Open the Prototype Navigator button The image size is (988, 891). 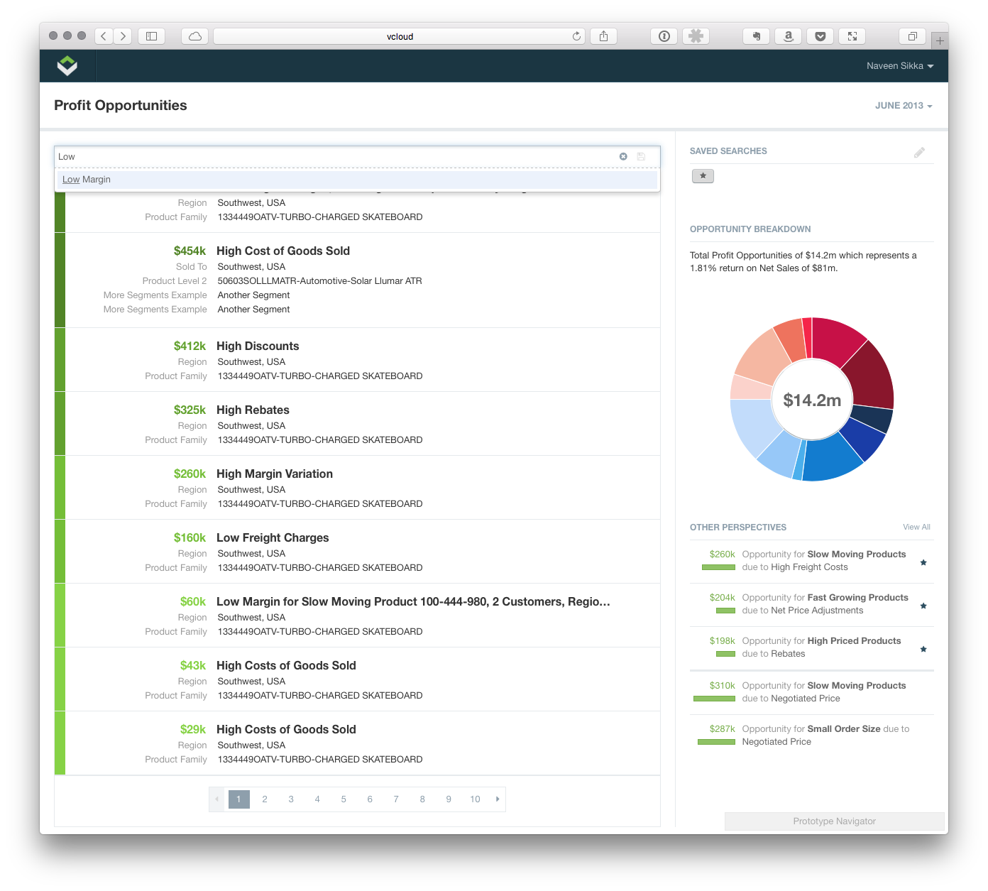834,821
